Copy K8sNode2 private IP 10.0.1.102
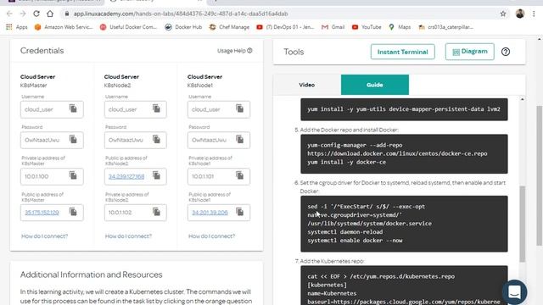This screenshot has width=543, height=305. click(156, 212)
